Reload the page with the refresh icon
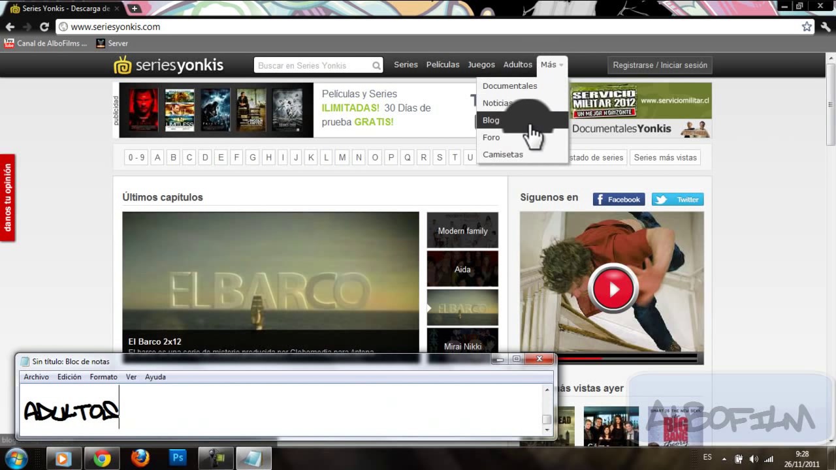This screenshot has height=470, width=836. [44, 27]
